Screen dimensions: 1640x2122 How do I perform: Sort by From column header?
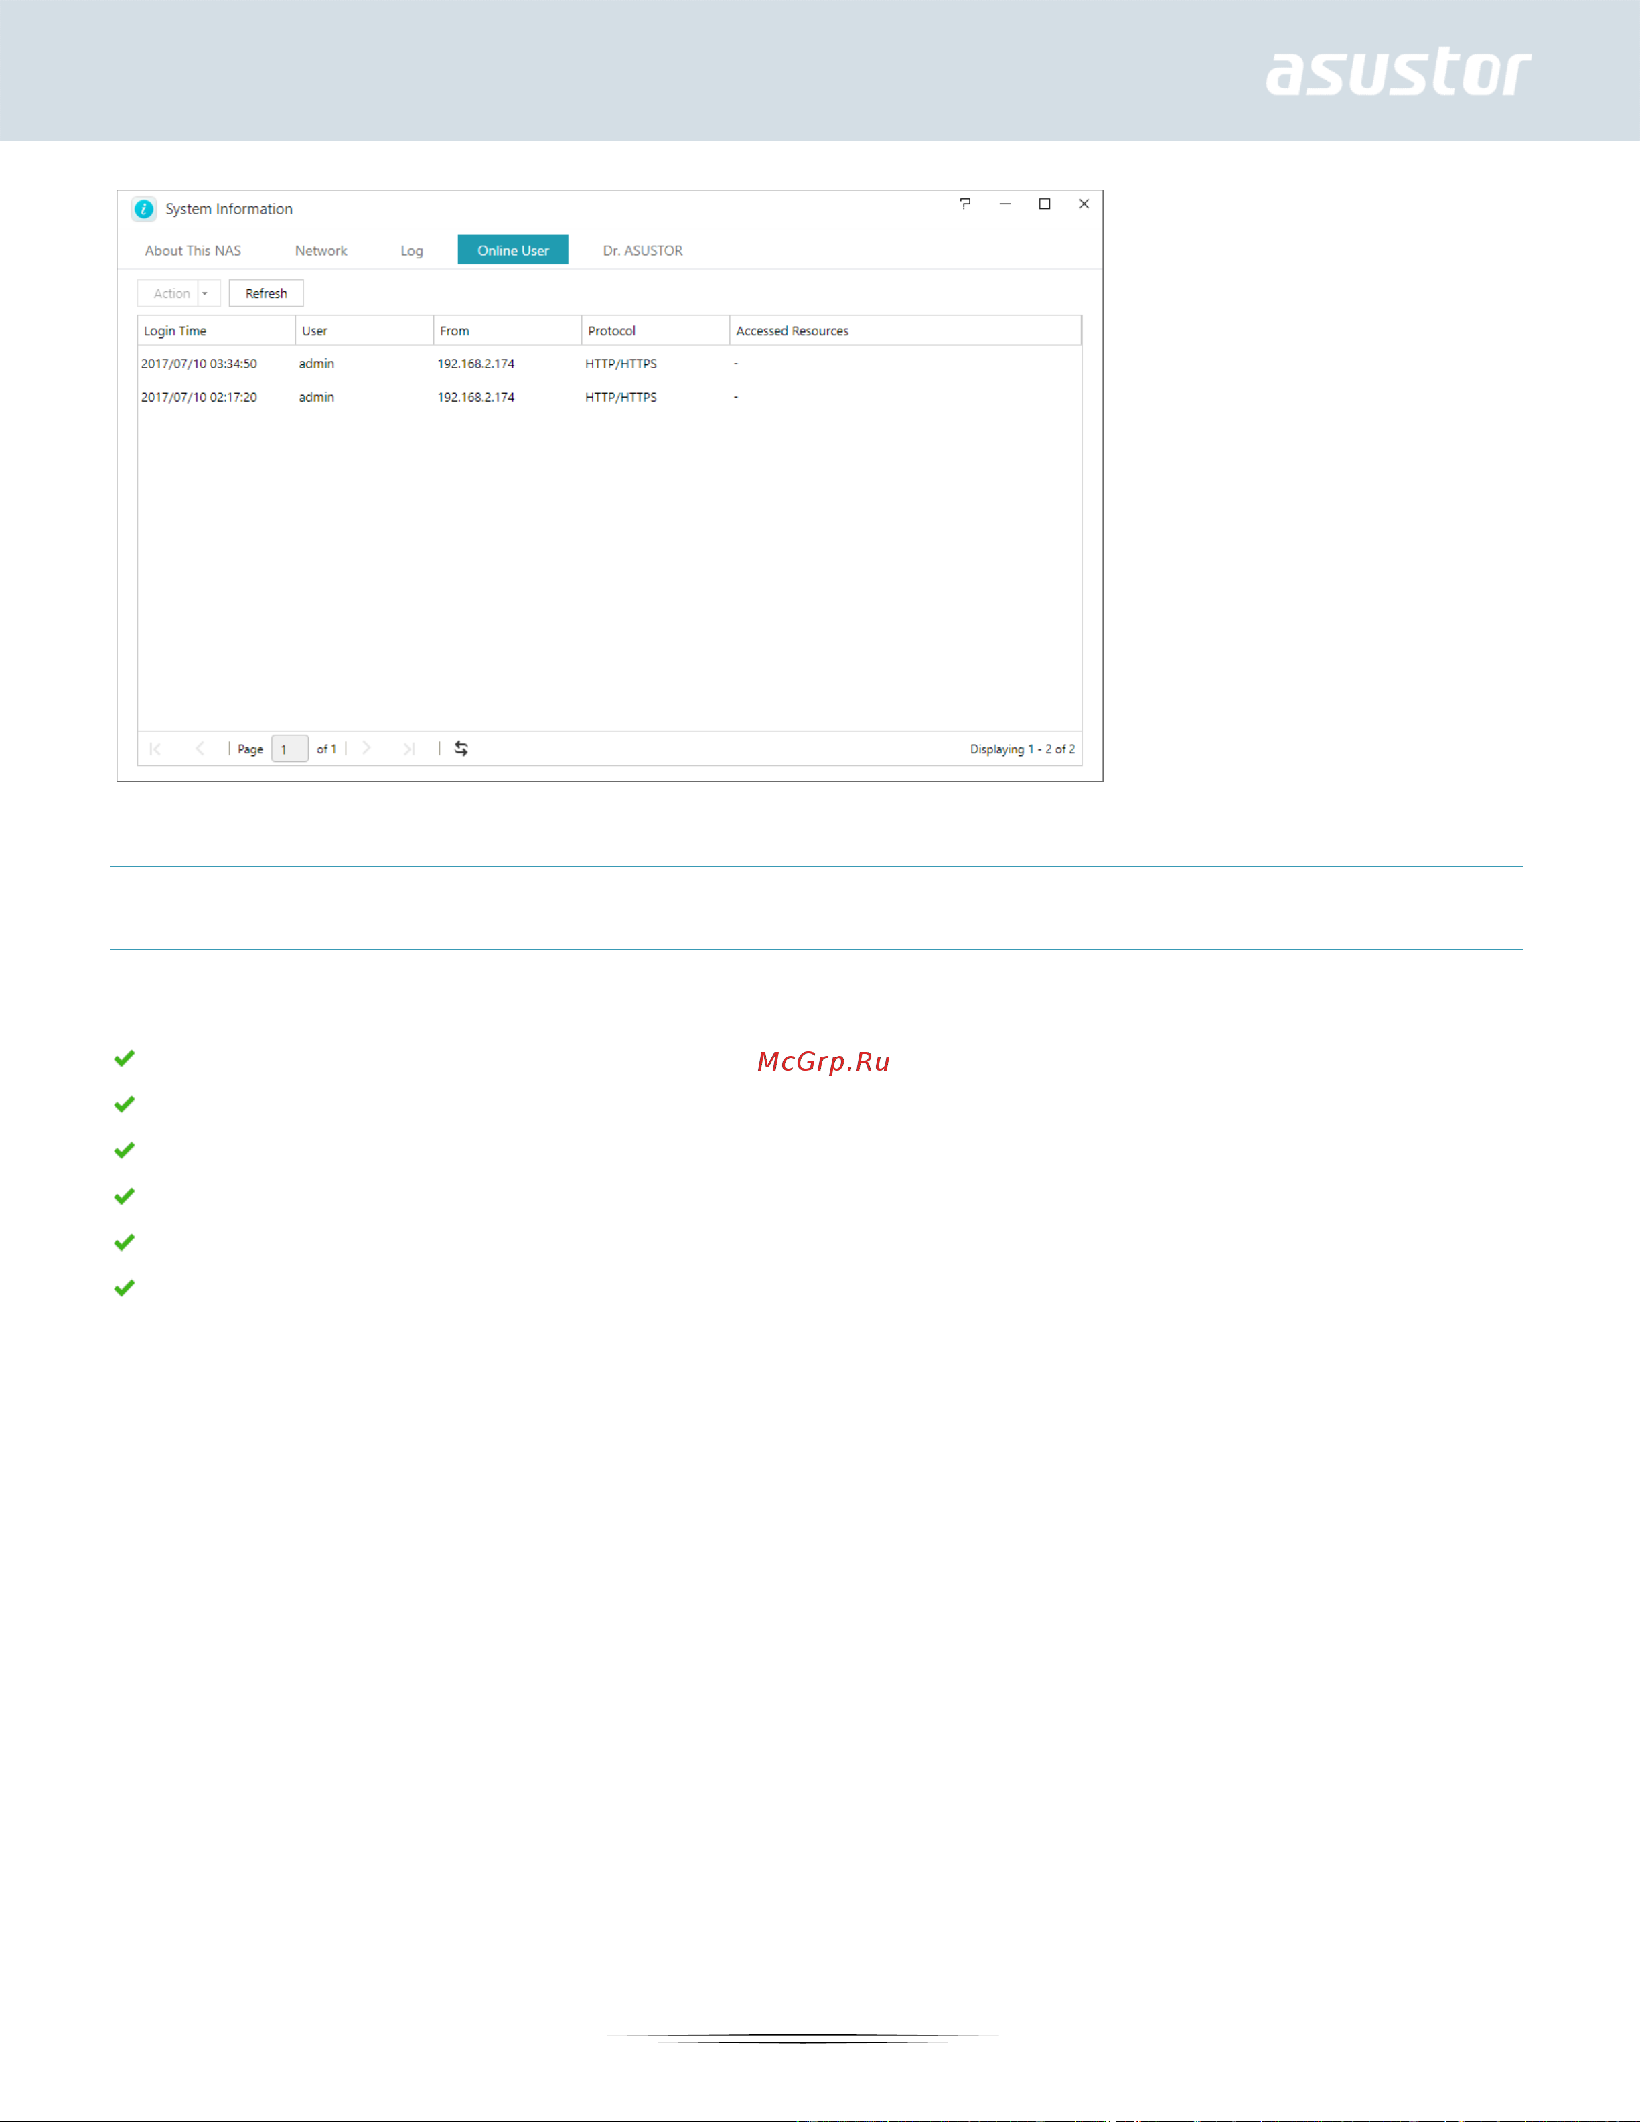(507, 330)
